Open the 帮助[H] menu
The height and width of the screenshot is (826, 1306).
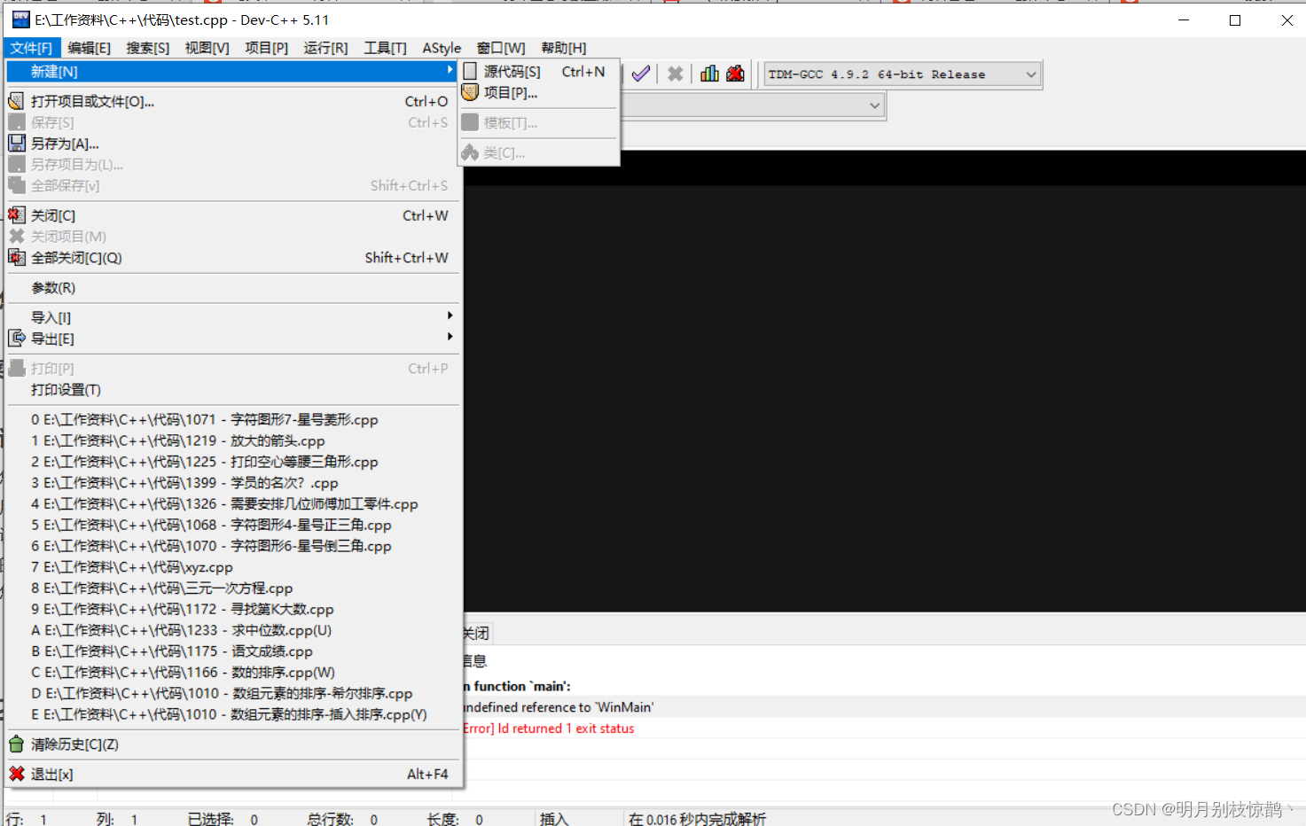click(x=563, y=48)
